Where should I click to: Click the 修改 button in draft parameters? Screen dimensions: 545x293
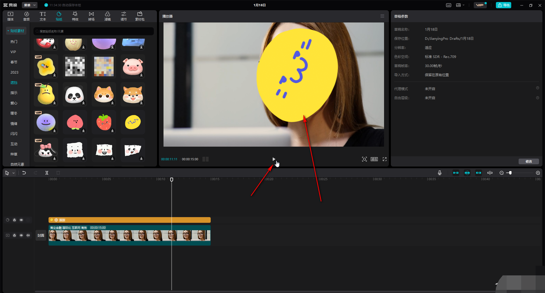click(529, 161)
